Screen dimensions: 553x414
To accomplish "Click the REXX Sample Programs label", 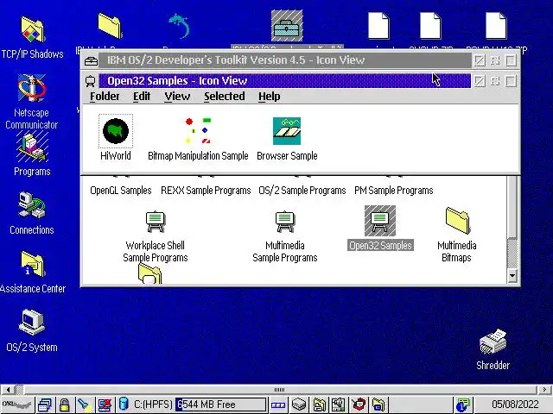I will click(x=206, y=191).
